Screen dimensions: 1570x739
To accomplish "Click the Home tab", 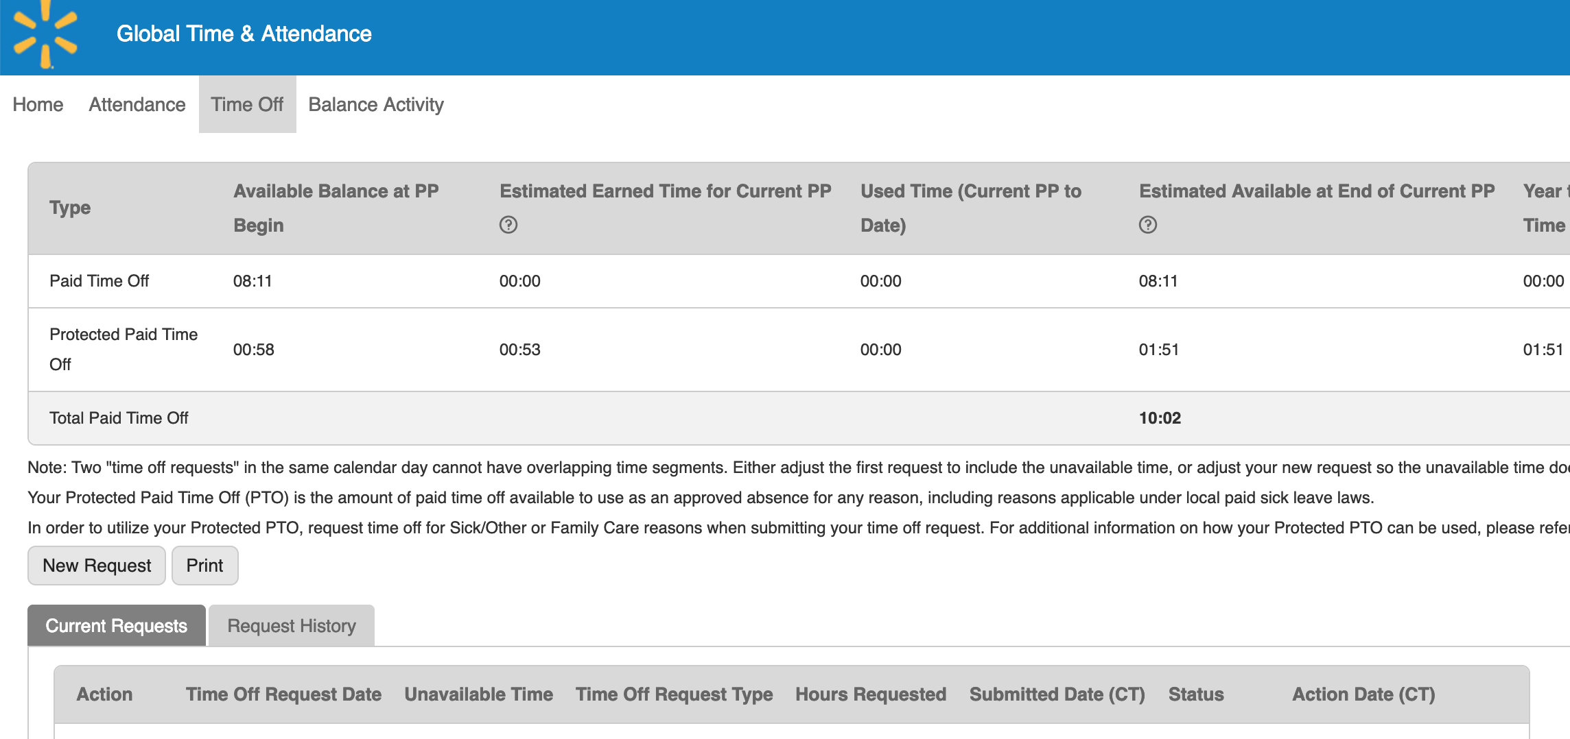I will pyautogui.click(x=38, y=104).
